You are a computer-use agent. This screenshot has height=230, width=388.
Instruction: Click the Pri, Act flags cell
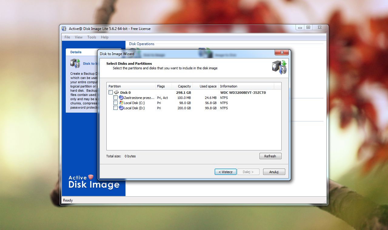pyautogui.click(x=162, y=98)
